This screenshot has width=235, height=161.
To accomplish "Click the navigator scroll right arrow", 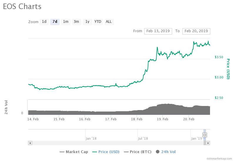I will [x=208, y=143].
